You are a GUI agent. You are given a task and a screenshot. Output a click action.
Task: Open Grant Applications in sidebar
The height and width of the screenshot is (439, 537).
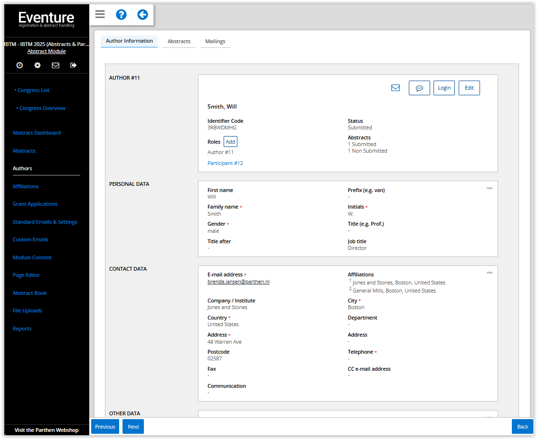[x=35, y=204]
